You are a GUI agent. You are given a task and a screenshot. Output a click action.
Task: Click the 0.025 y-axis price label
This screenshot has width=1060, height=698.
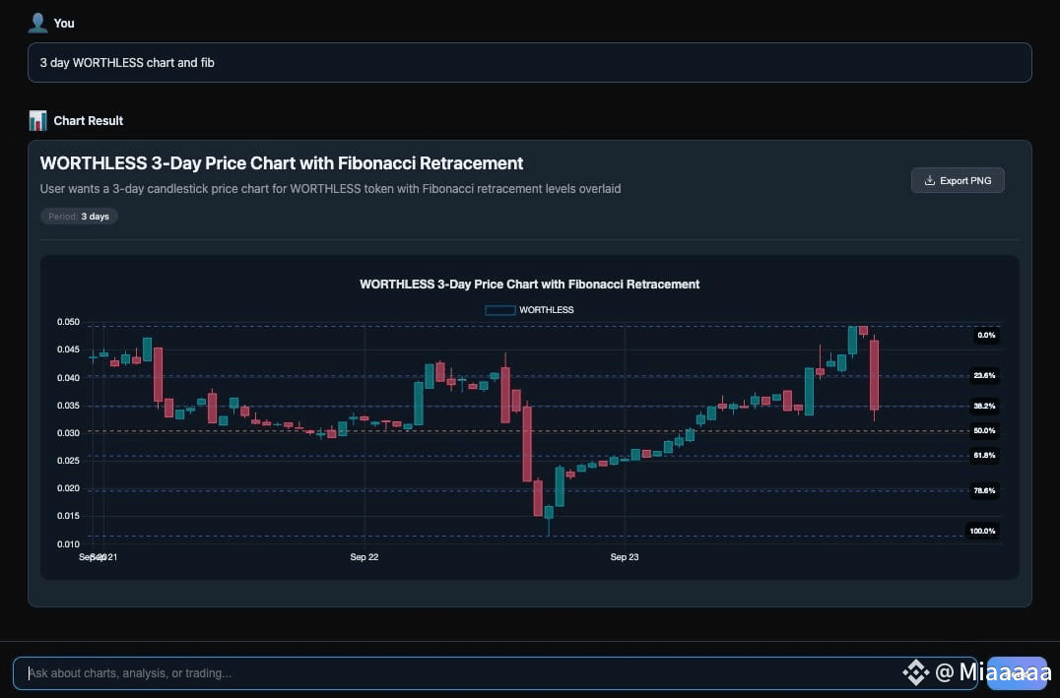click(x=68, y=460)
